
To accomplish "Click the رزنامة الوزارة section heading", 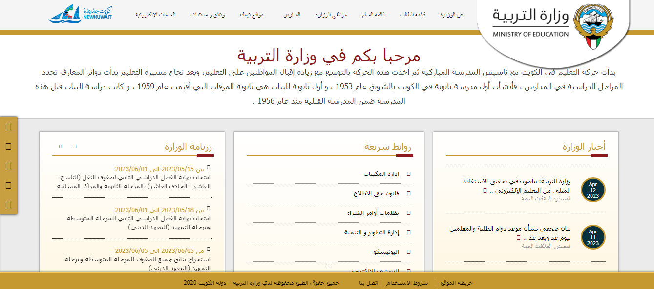I will (189, 146).
